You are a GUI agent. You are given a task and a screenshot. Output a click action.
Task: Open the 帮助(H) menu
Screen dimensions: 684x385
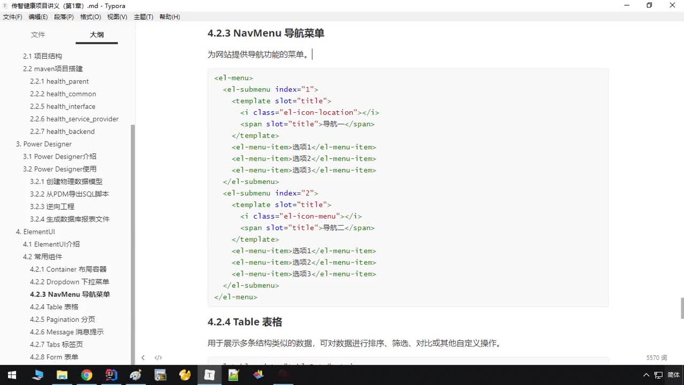[170, 17]
